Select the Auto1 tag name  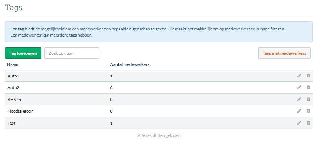coord(14,76)
